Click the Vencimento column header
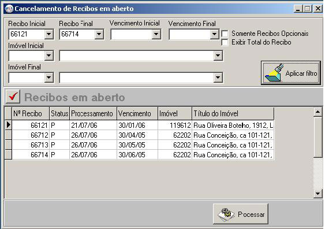 point(137,113)
